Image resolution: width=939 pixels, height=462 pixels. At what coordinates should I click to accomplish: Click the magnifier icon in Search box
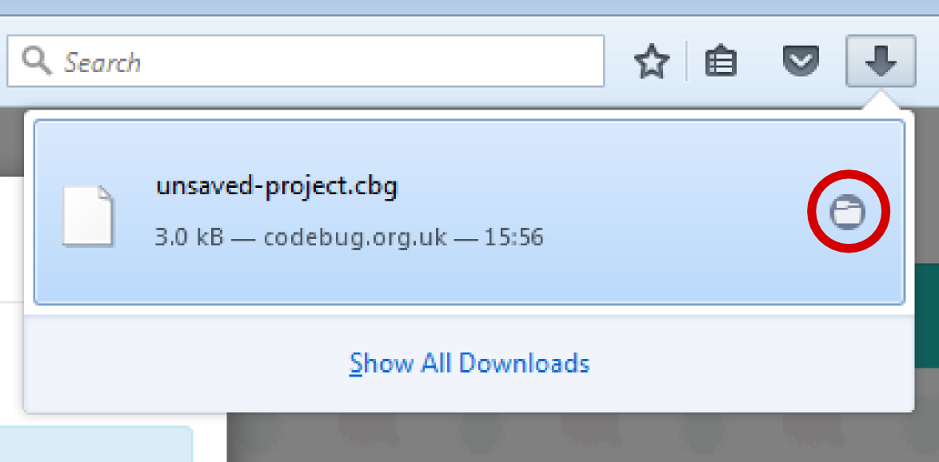coord(37,61)
